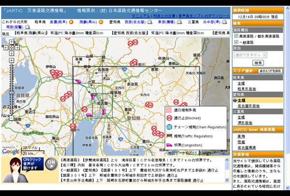Screen dimensions: 290x196
Task: Open 東海 under JARTIC Now! 高速道路
Action: pos(241,136)
